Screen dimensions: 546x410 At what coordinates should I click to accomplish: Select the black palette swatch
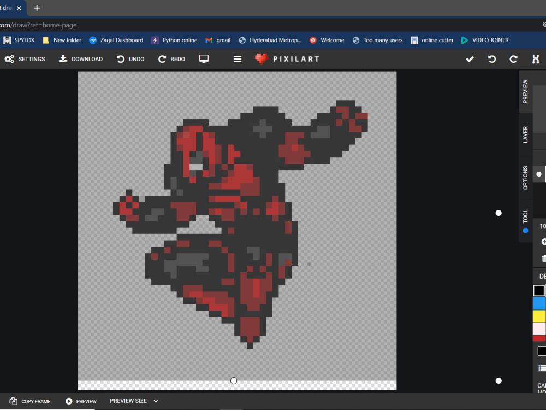(539, 290)
